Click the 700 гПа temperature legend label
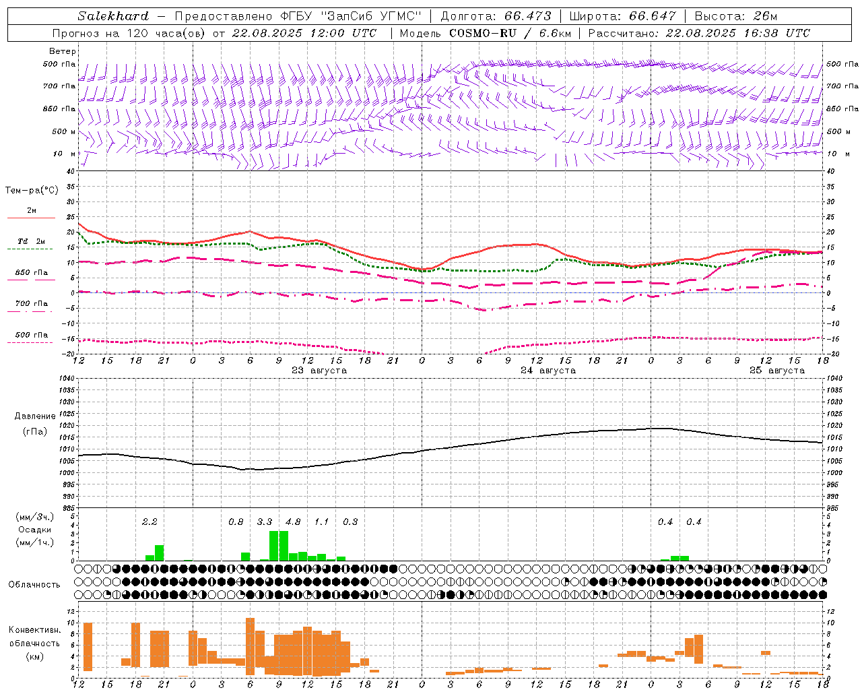 pos(32,304)
